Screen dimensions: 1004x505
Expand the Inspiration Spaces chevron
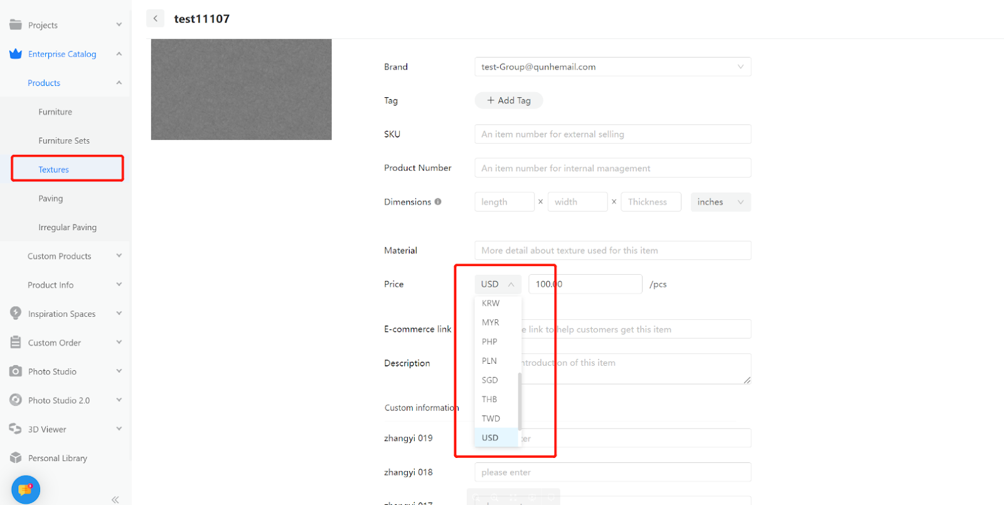[119, 314]
